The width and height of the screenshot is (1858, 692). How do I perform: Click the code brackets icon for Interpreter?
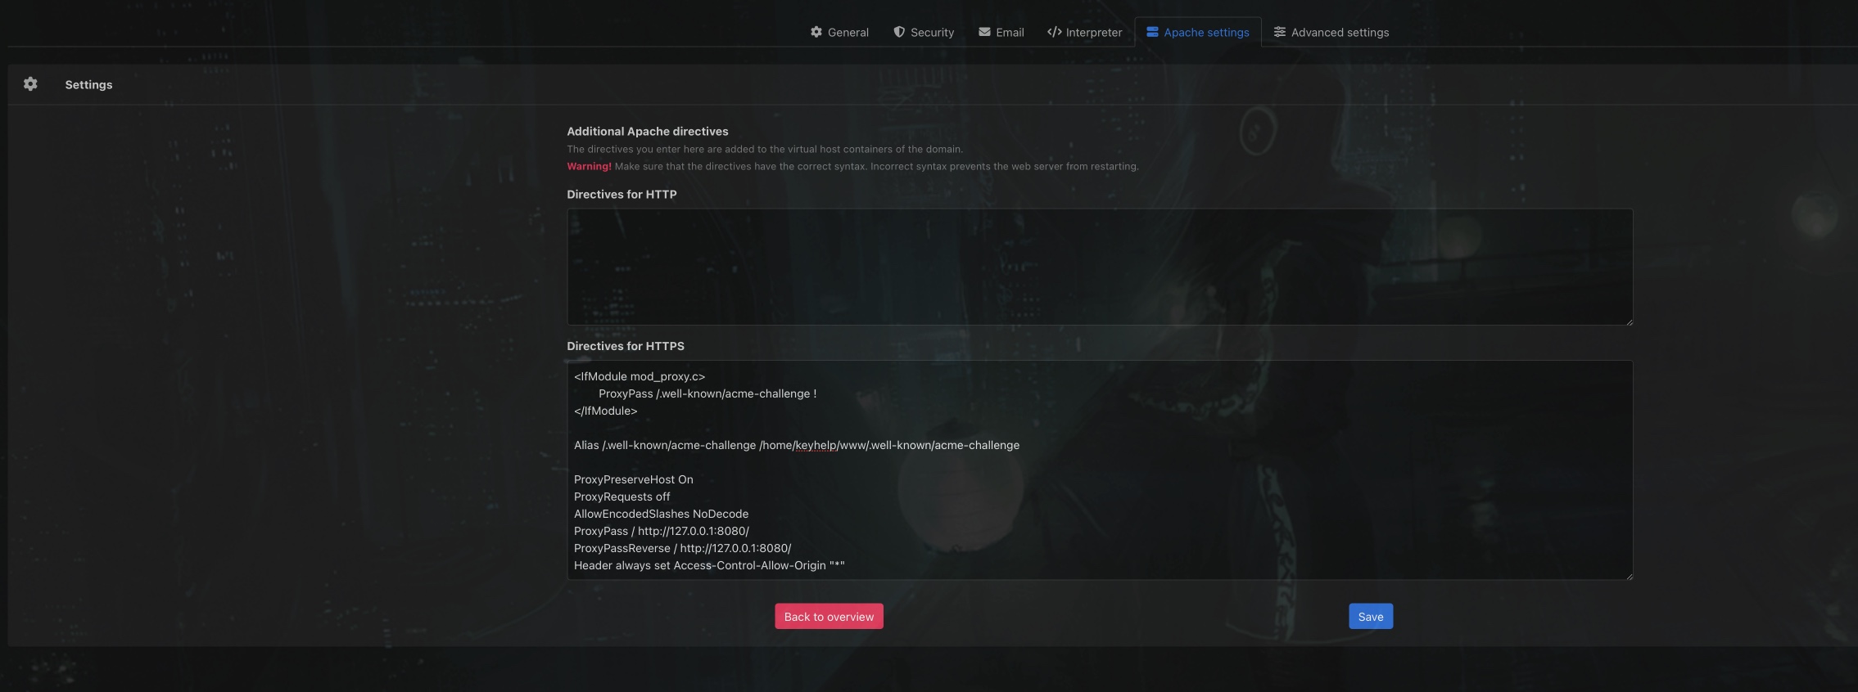1054,32
